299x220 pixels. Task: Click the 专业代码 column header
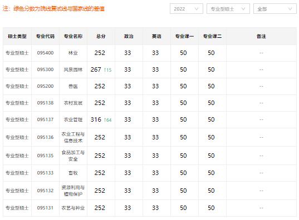(x=45, y=36)
